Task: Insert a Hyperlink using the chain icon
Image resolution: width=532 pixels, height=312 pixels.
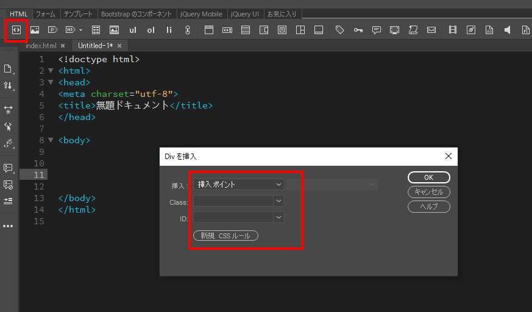Action: point(188,30)
